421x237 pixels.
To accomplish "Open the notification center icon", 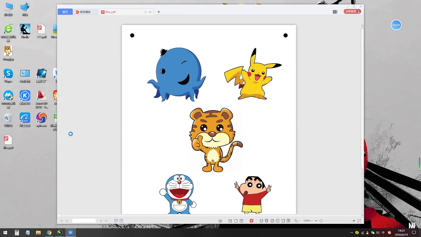I will (x=414, y=233).
